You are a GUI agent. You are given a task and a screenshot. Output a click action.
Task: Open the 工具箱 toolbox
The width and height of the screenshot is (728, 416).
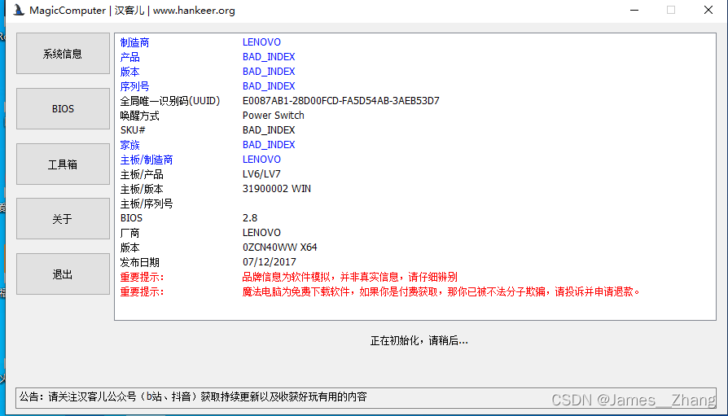point(64,164)
